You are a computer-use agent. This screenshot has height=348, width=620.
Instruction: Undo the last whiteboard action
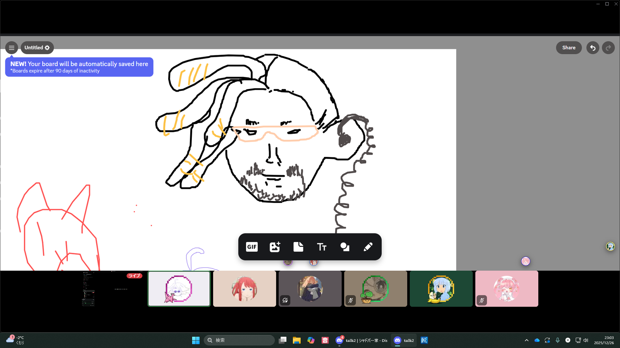(592, 48)
